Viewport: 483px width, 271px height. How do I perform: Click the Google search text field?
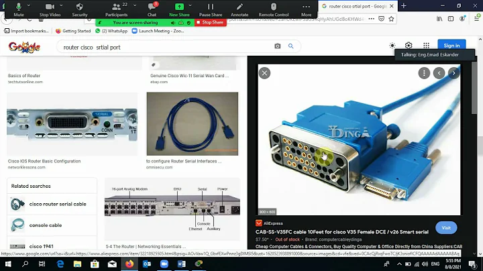coord(166,47)
